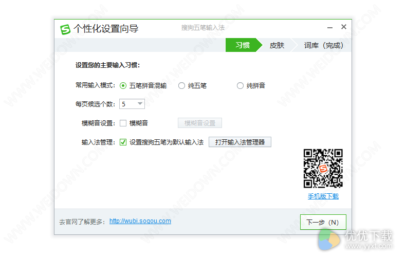406x257 pixels.
Task: Open the 手机版下载 link
Action: click(x=323, y=196)
